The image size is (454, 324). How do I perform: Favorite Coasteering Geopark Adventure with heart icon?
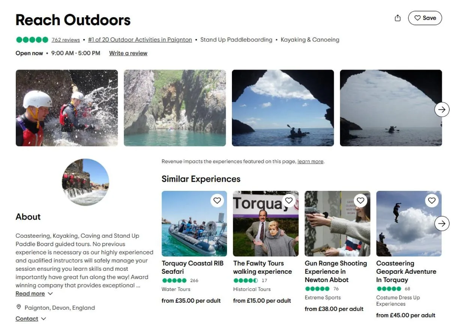(x=432, y=201)
